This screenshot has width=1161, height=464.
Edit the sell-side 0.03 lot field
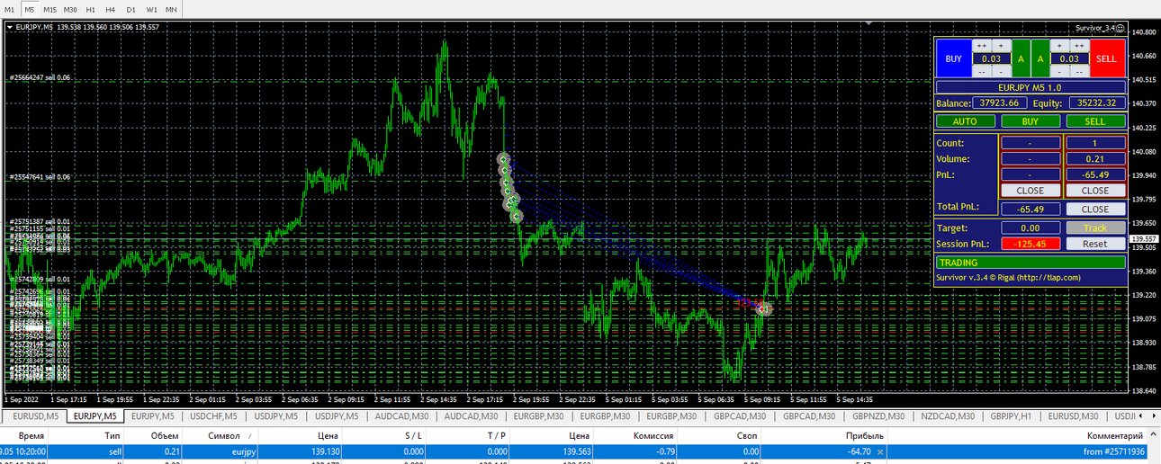pos(1070,58)
